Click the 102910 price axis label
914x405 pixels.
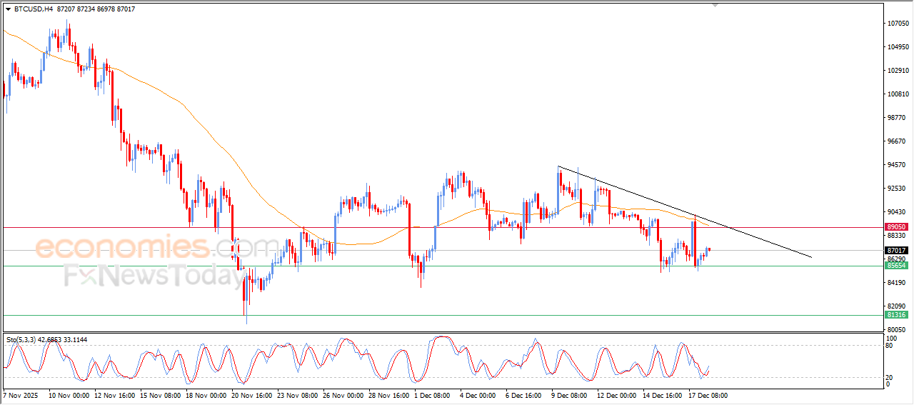(898, 71)
